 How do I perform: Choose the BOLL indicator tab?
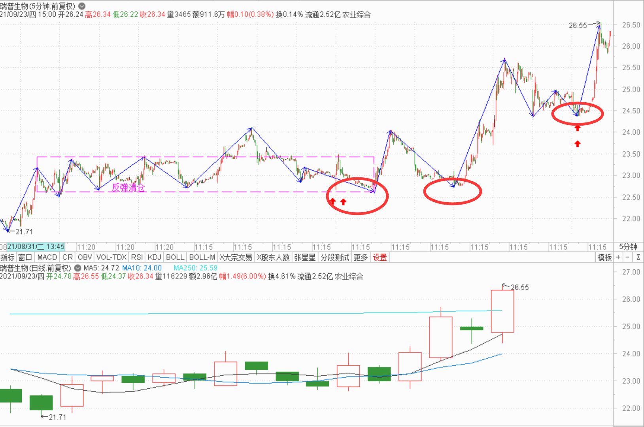point(175,258)
